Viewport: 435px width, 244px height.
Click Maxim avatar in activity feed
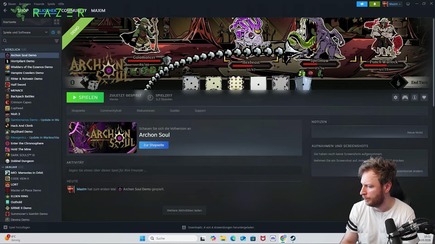tap(71, 189)
